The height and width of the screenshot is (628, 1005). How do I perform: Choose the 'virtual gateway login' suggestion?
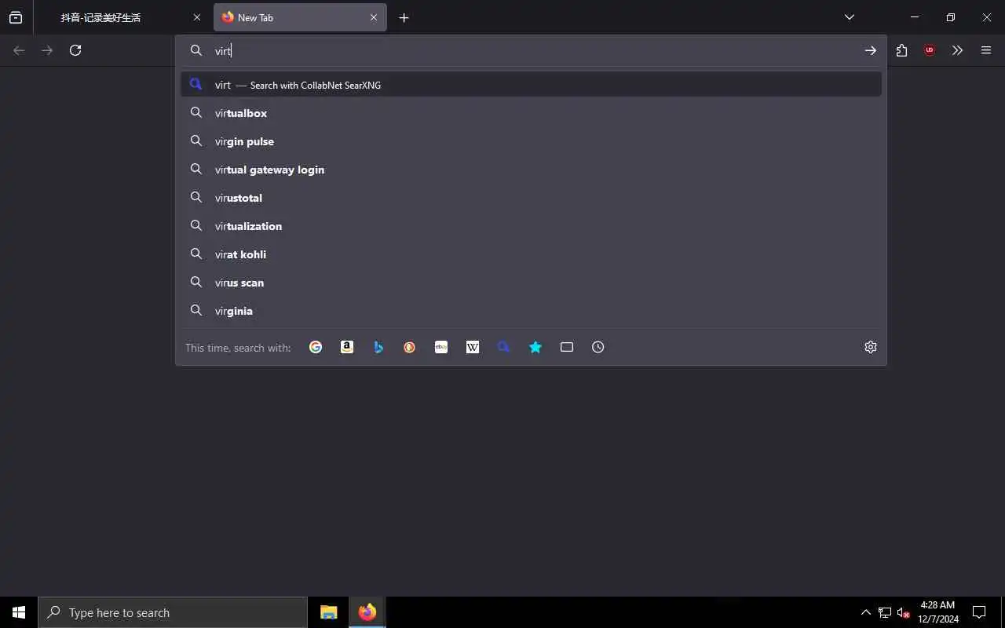(x=531, y=170)
